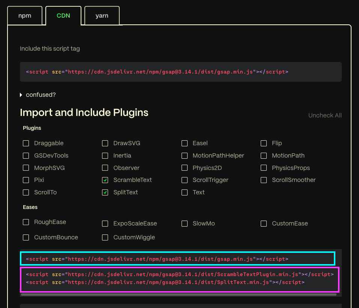Enable the MotionPath plugin

(264, 156)
